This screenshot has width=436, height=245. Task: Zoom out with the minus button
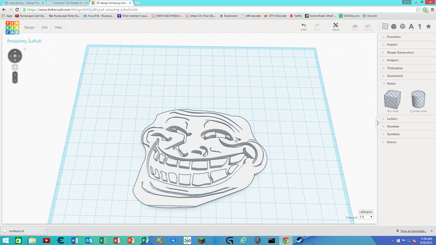15,80
